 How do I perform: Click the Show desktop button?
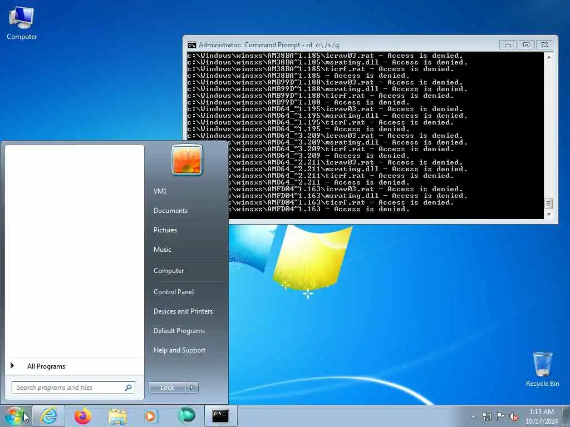click(x=566, y=416)
